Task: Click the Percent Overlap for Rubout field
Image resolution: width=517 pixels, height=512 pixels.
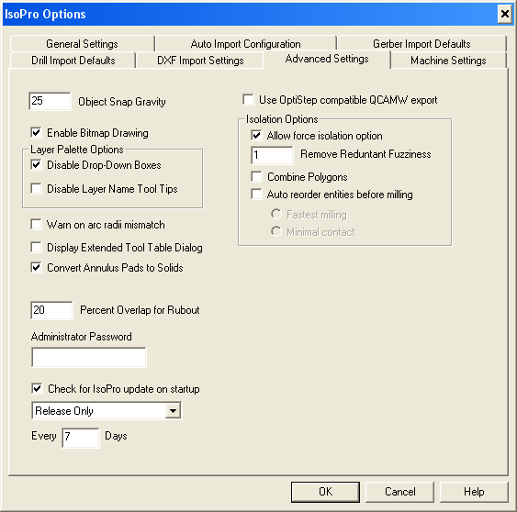Action: (x=51, y=310)
